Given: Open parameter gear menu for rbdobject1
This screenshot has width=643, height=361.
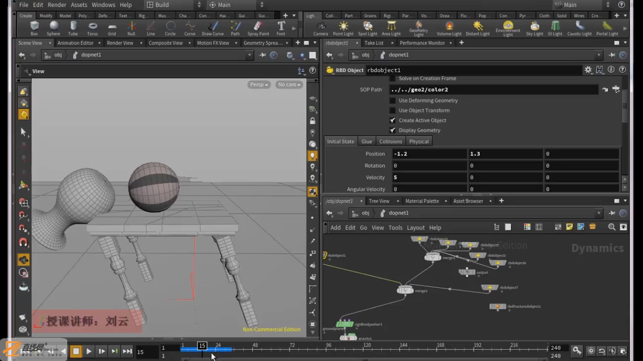Looking at the screenshot, I should tap(588, 70).
